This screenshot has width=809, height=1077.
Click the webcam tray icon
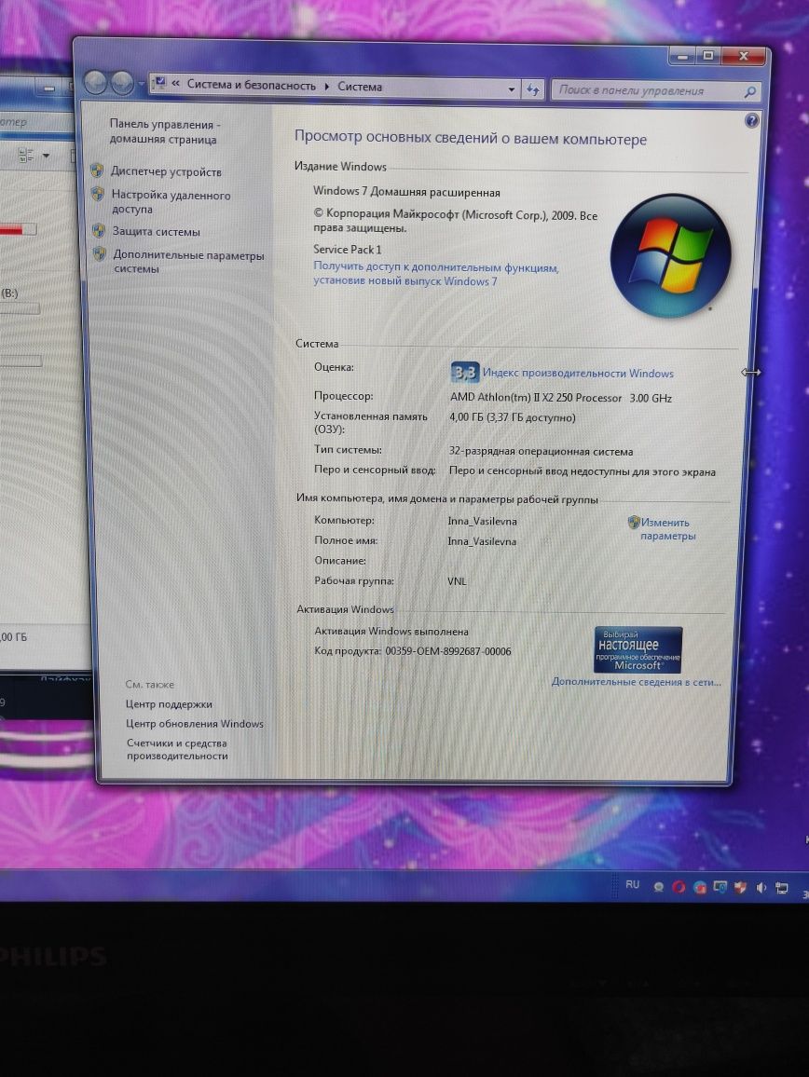658,888
